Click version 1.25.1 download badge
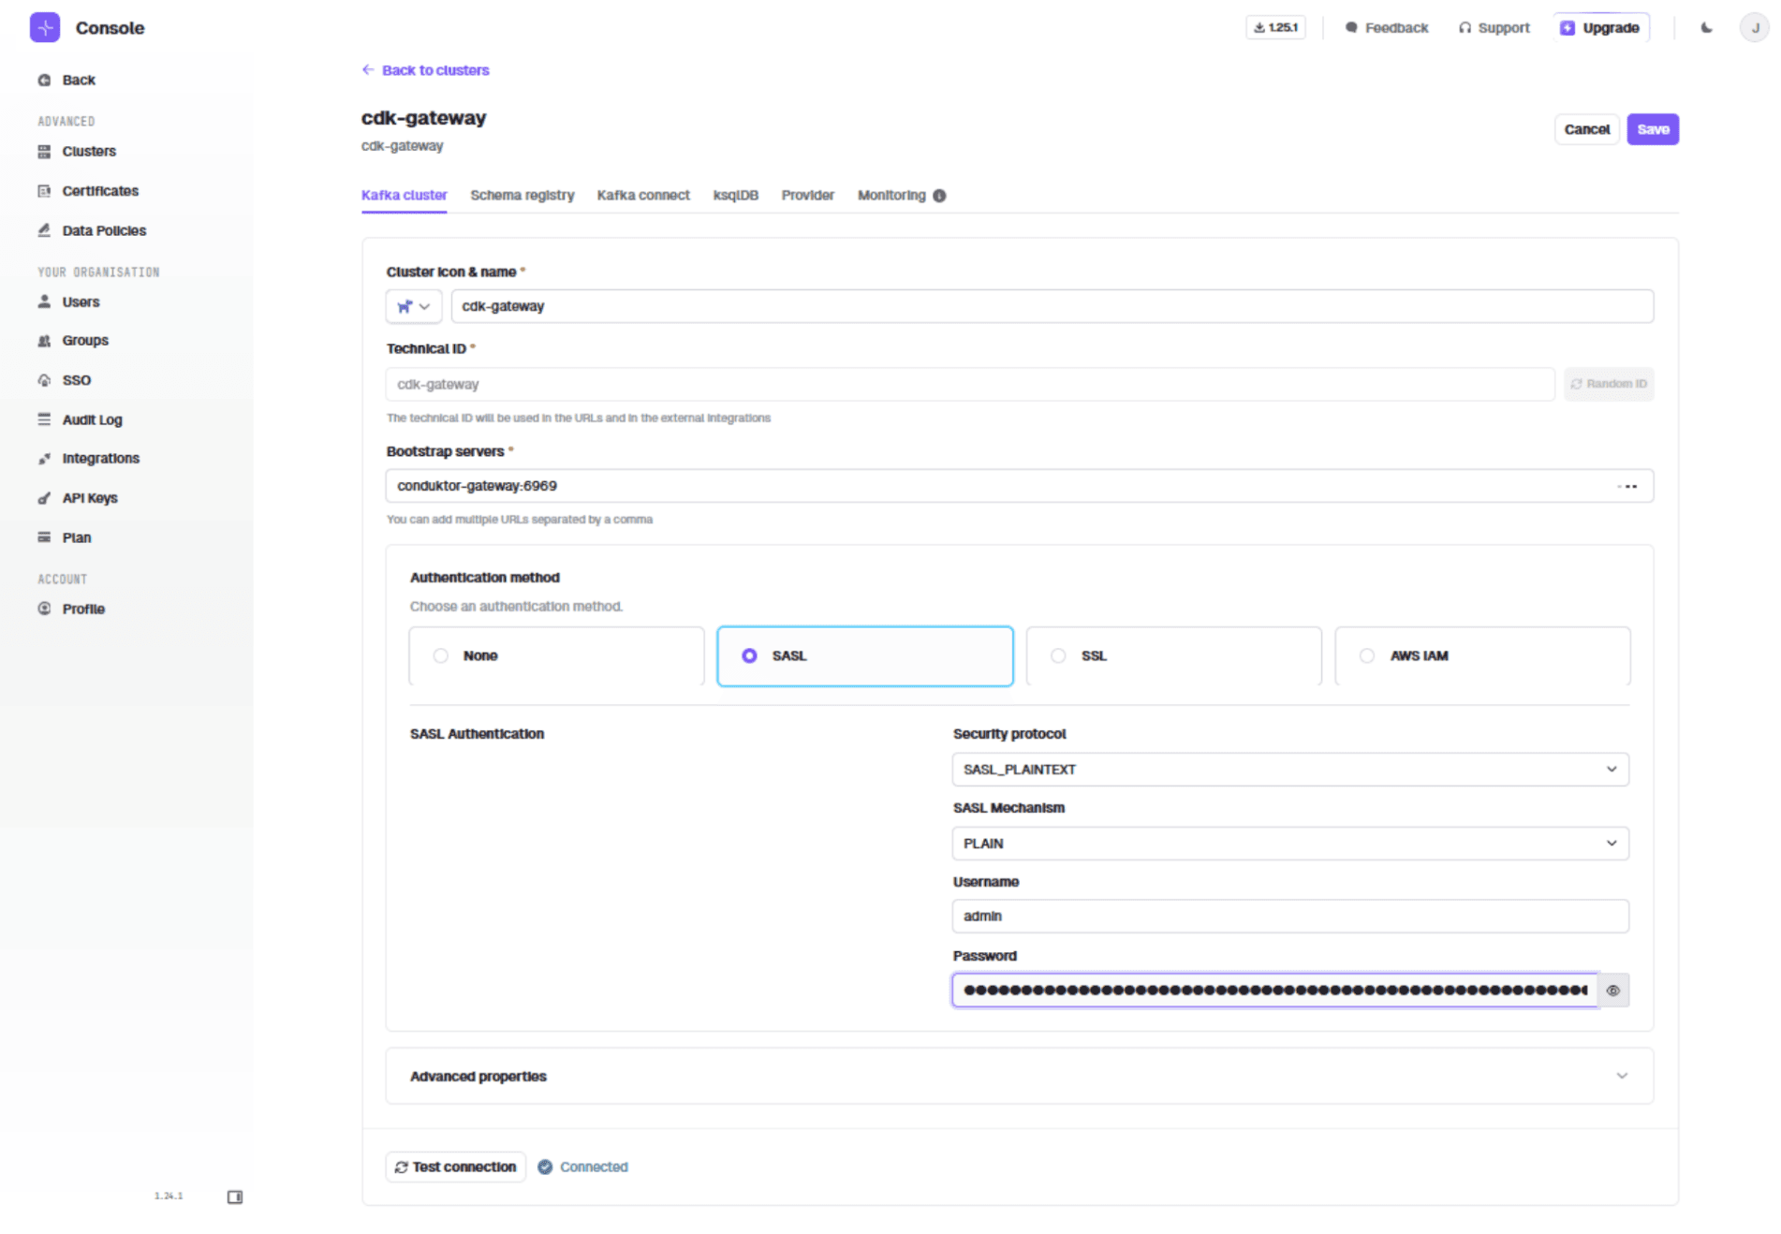This screenshot has width=1781, height=1234. click(1275, 28)
